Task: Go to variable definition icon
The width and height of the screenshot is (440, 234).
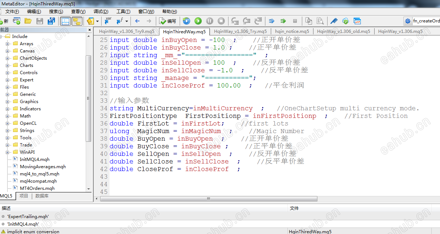Action: coord(108,21)
